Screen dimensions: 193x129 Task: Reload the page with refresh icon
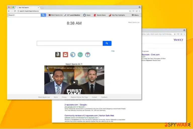tap(15, 11)
